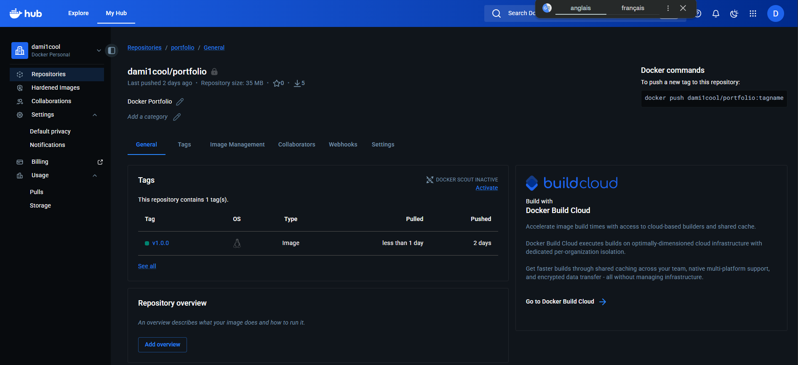Screen dimensions: 798x365
Task: Open the user avatar D menu
Action: 776,13
